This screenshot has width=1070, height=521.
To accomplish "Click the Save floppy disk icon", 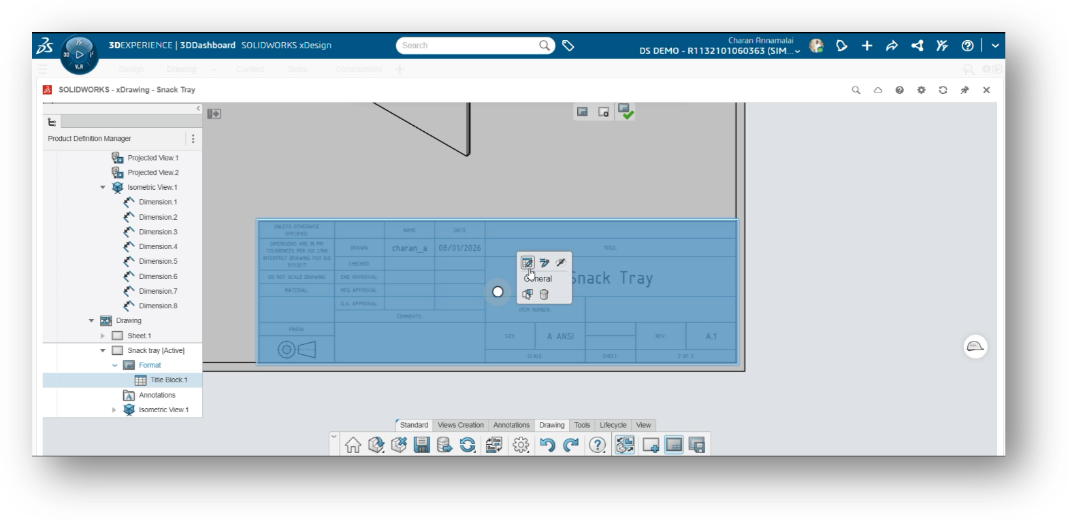I will click(422, 445).
